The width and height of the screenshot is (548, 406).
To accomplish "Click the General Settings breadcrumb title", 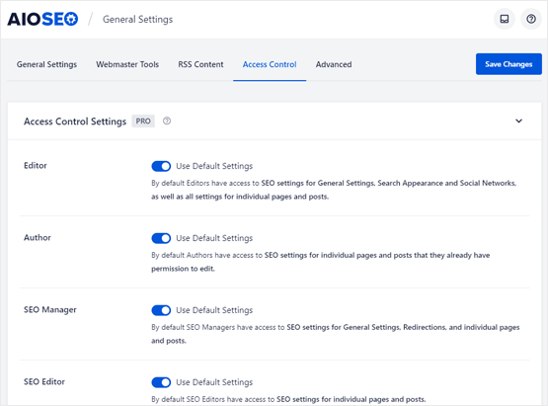I will tap(137, 20).
